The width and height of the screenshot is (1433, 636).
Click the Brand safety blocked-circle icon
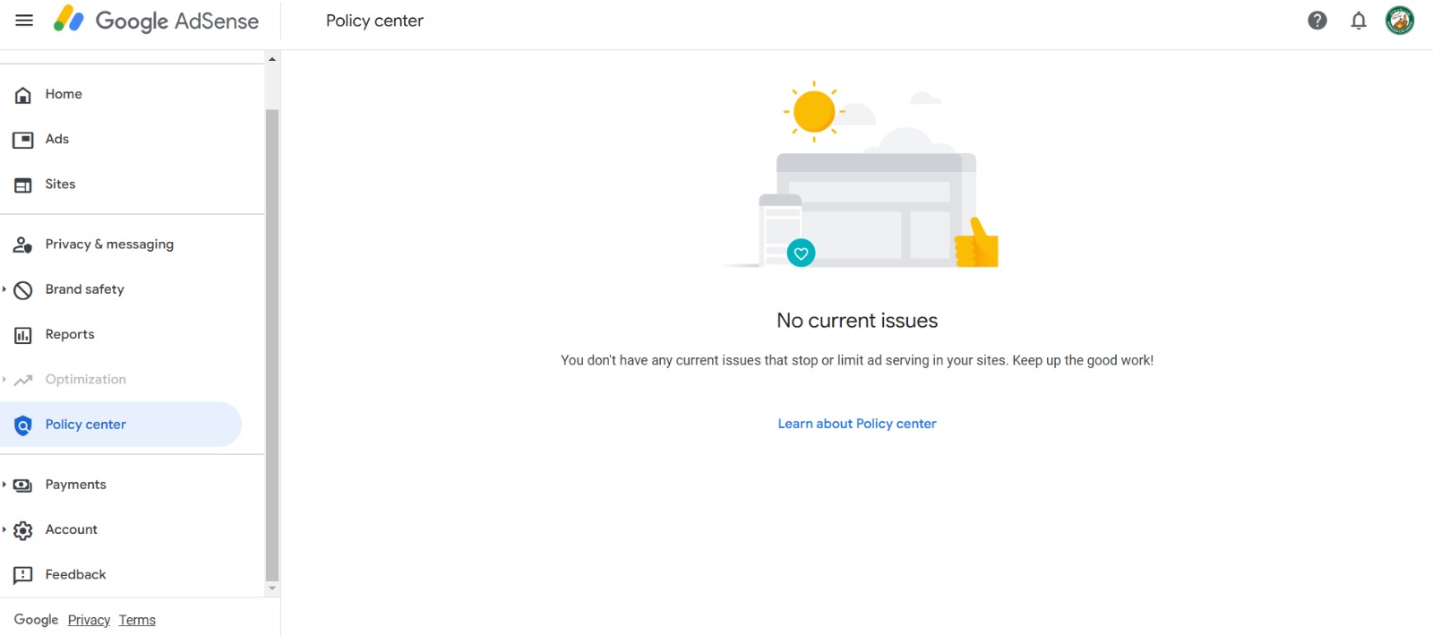click(23, 290)
